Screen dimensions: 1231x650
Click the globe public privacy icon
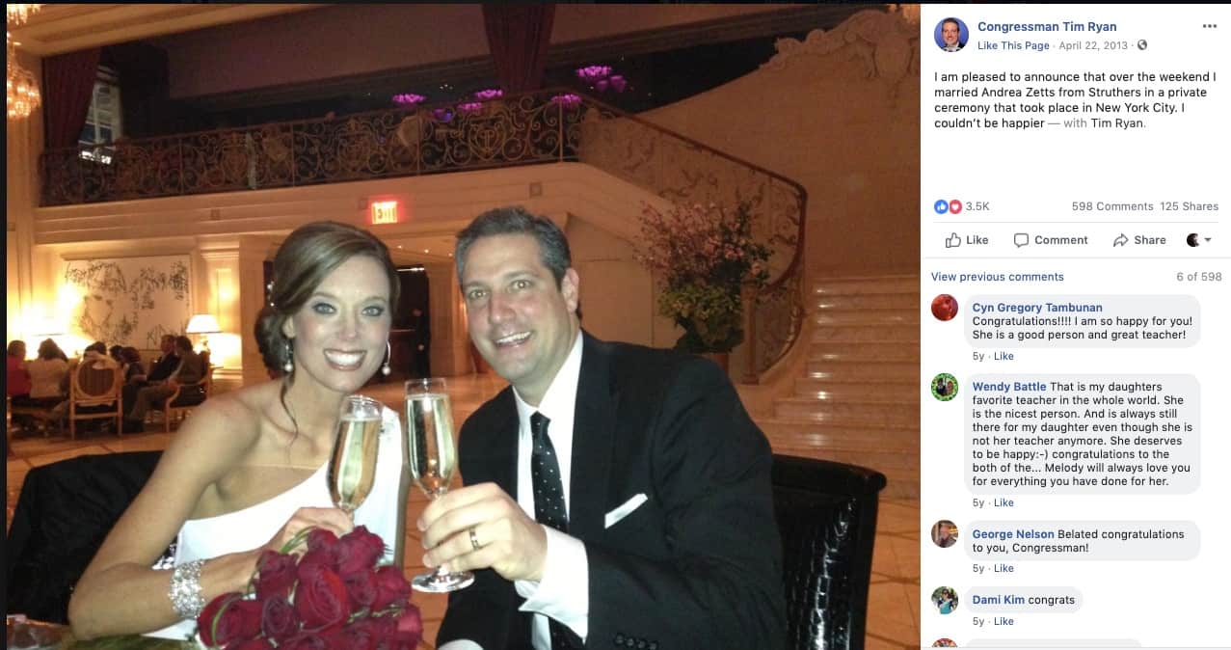(1142, 45)
